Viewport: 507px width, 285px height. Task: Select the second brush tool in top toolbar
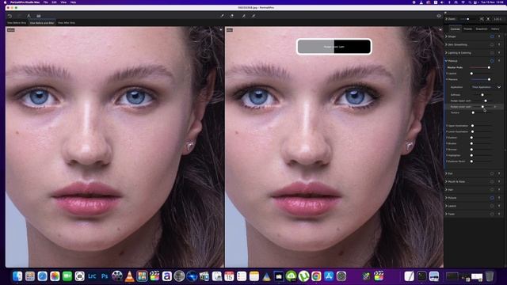click(x=231, y=16)
